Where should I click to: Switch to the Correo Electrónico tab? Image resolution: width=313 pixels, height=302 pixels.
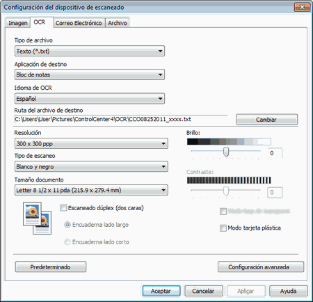tap(79, 23)
